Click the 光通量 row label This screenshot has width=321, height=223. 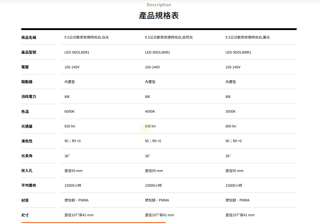pyautogui.click(x=27, y=126)
